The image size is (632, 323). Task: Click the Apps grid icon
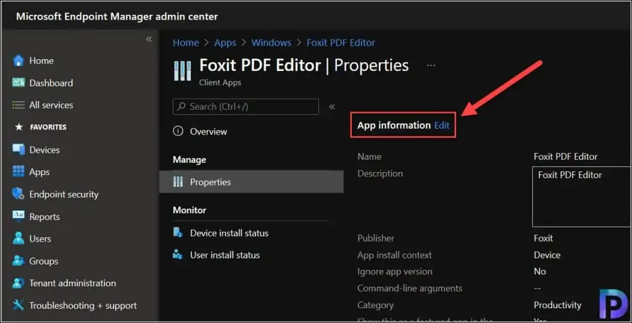click(19, 171)
